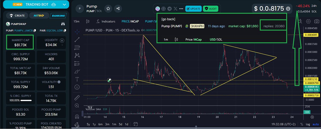Select the Text annotation tool
Image resolution: width=321 pixels, height=129 pixels.
tap(77, 79)
